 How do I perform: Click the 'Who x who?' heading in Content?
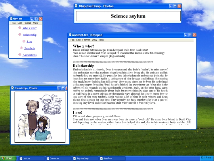pyautogui.click(x=83, y=46)
